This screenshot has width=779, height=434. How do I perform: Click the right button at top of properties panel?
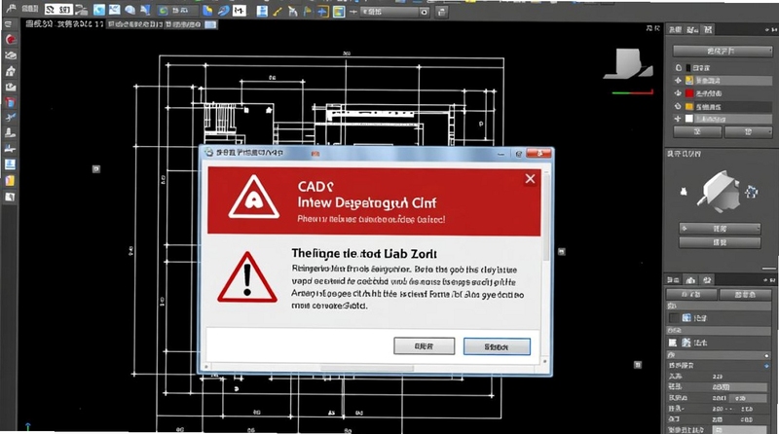click(x=745, y=295)
